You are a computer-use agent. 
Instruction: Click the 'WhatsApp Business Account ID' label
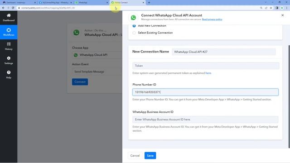(153, 112)
